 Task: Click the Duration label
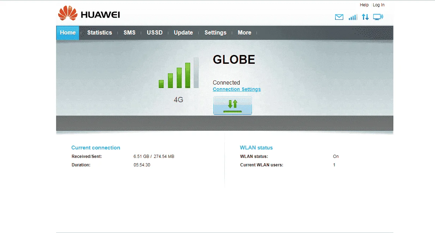pyautogui.click(x=81, y=165)
